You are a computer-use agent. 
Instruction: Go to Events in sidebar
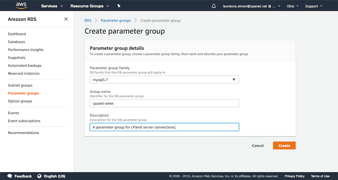coord(13,113)
